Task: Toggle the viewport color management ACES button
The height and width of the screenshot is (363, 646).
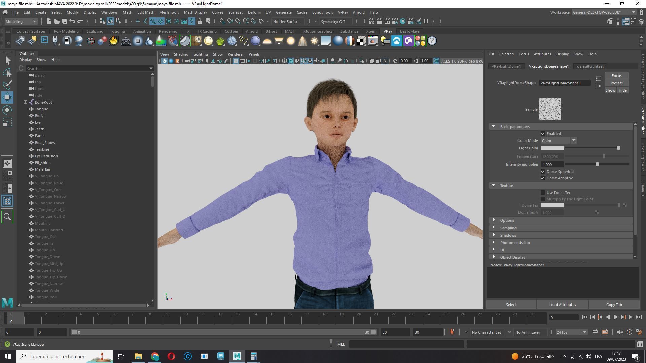Action: tap(436, 61)
